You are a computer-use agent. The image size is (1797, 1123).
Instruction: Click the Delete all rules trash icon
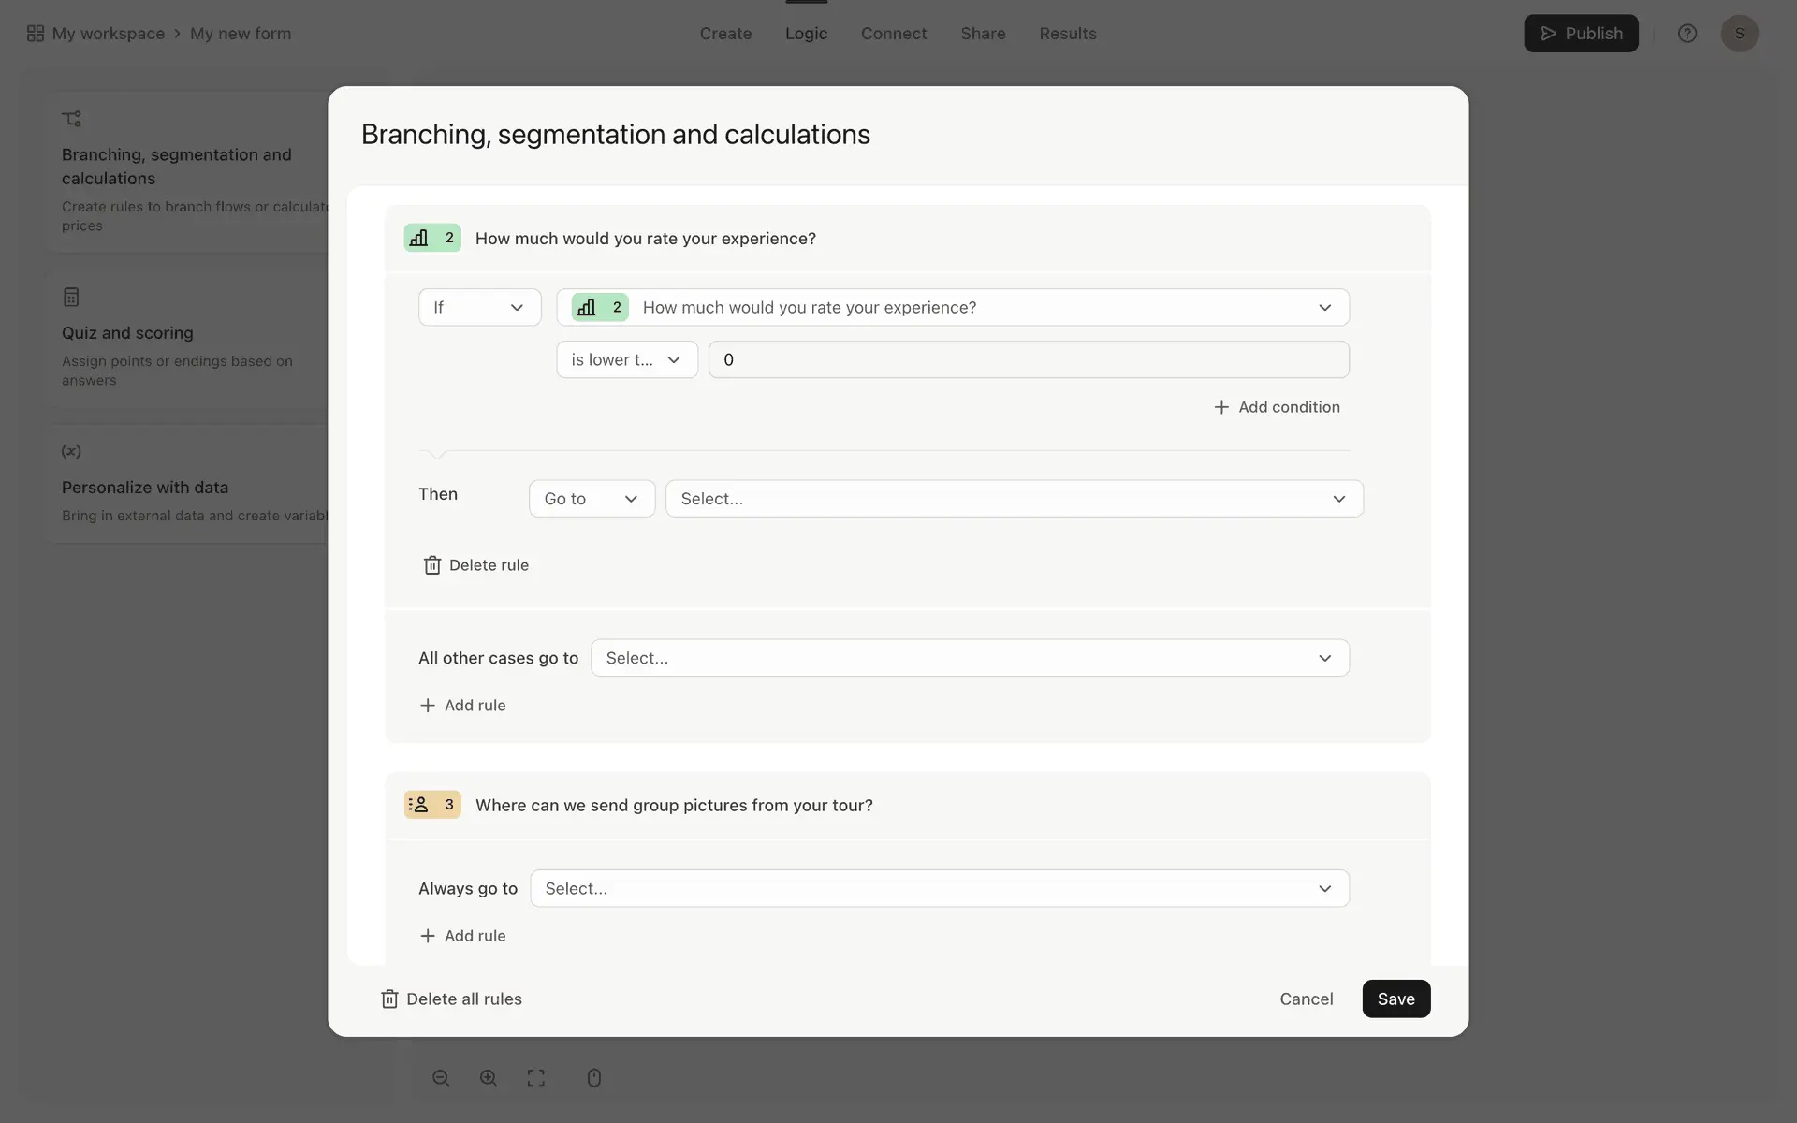(x=389, y=999)
